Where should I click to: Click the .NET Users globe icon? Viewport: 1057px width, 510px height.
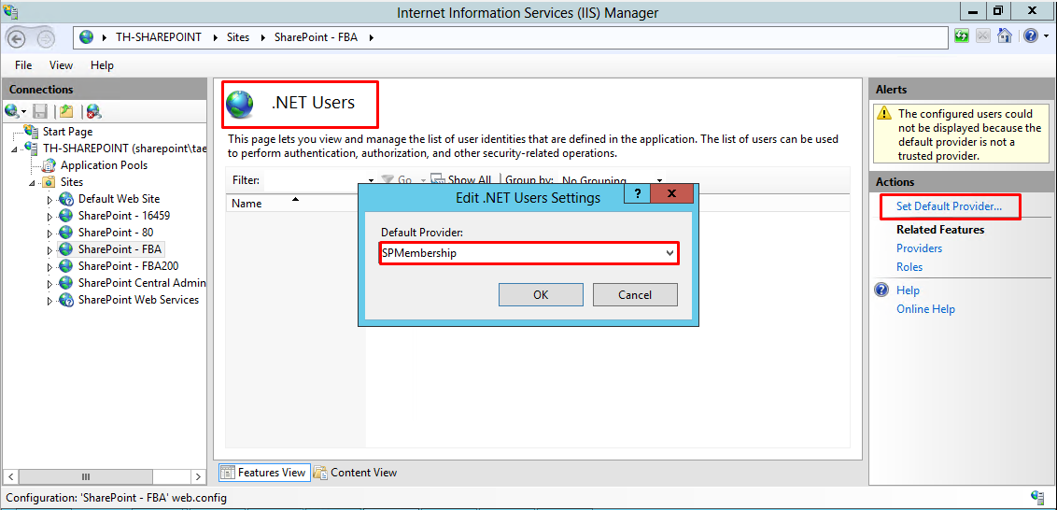tap(240, 105)
